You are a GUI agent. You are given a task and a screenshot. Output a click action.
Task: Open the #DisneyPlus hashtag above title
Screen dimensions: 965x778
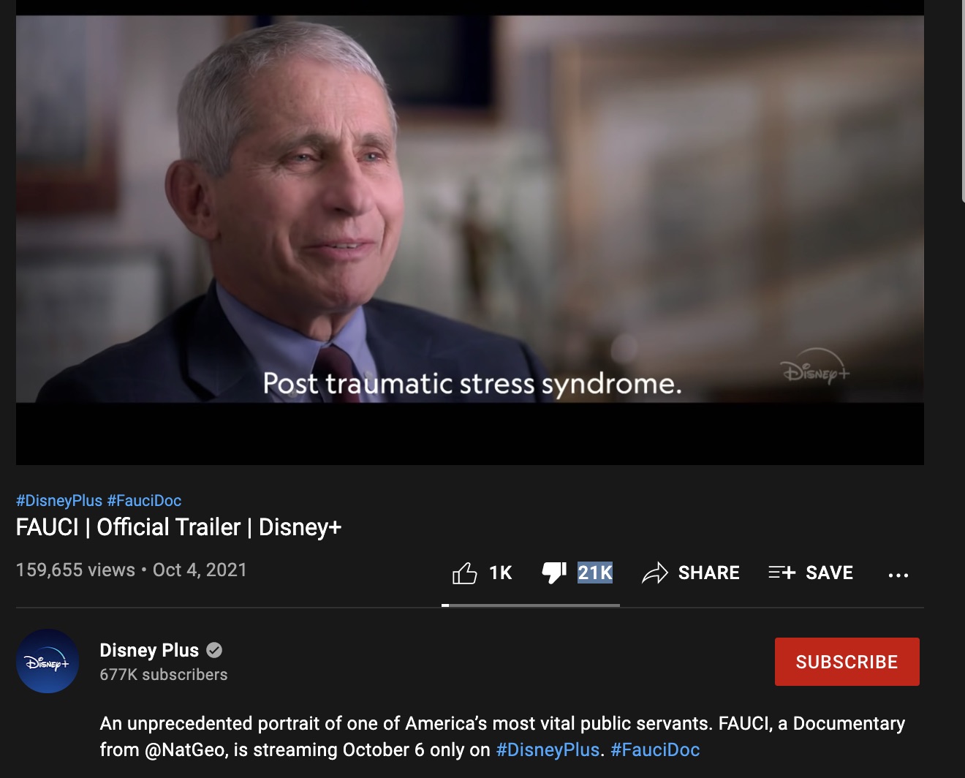(x=59, y=501)
